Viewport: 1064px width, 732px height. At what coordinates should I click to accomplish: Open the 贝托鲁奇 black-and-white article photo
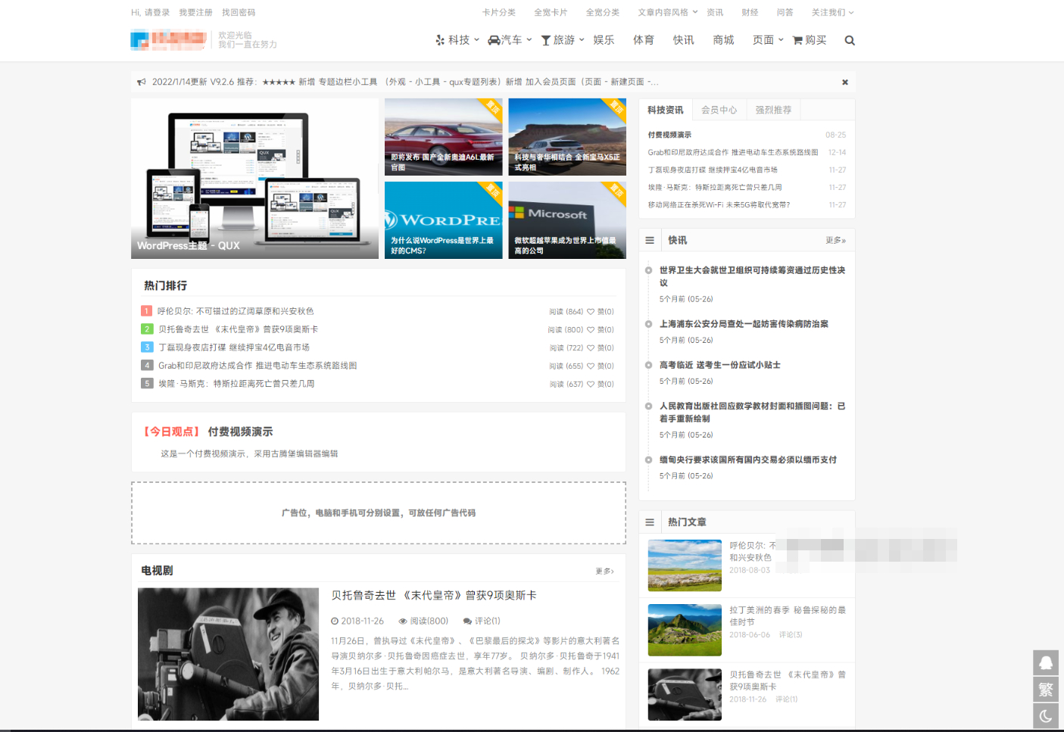pyautogui.click(x=228, y=654)
